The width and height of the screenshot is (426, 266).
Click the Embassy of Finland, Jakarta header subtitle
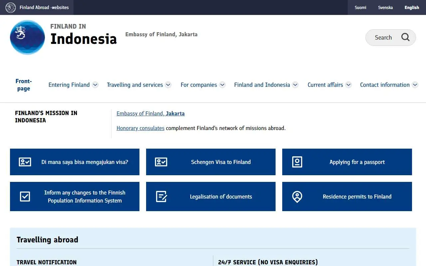point(161,34)
